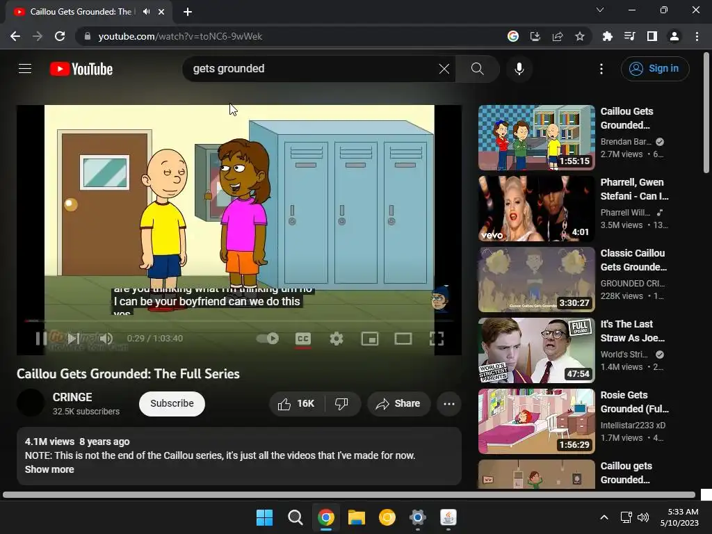Open It's The Last Straw video title

click(x=633, y=331)
